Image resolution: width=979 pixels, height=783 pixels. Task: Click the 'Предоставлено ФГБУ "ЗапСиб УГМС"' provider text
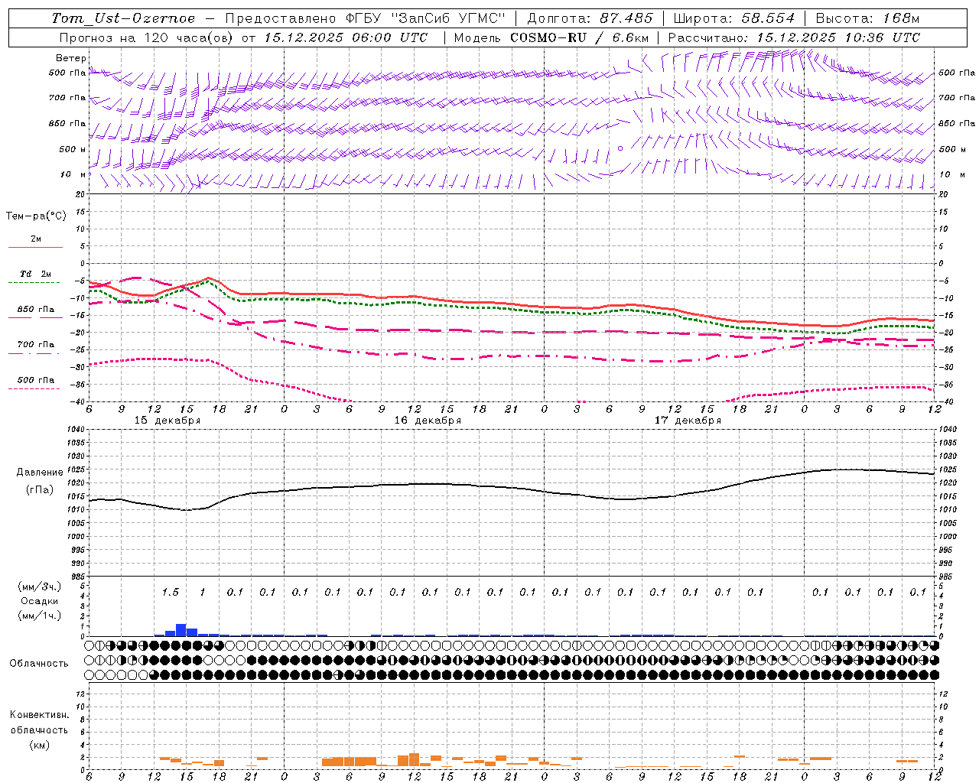(366, 18)
